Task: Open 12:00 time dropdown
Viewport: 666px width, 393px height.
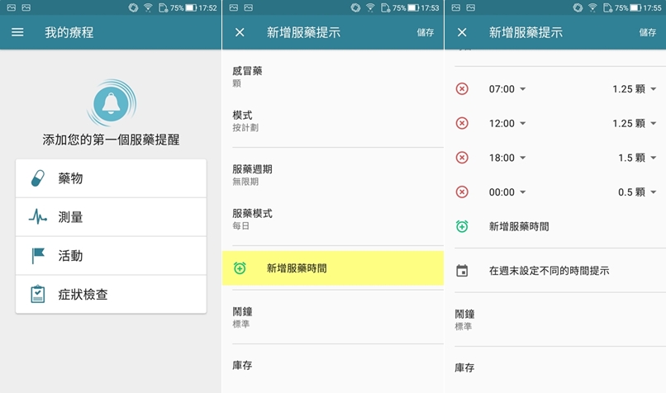Action: point(507,123)
